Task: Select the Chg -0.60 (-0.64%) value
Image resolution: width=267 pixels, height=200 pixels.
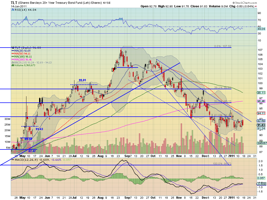Action: tap(242, 6)
